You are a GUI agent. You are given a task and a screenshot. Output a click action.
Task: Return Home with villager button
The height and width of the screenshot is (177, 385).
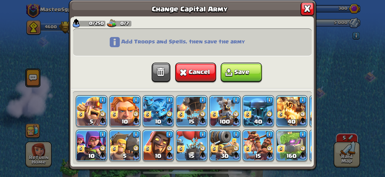39,155
